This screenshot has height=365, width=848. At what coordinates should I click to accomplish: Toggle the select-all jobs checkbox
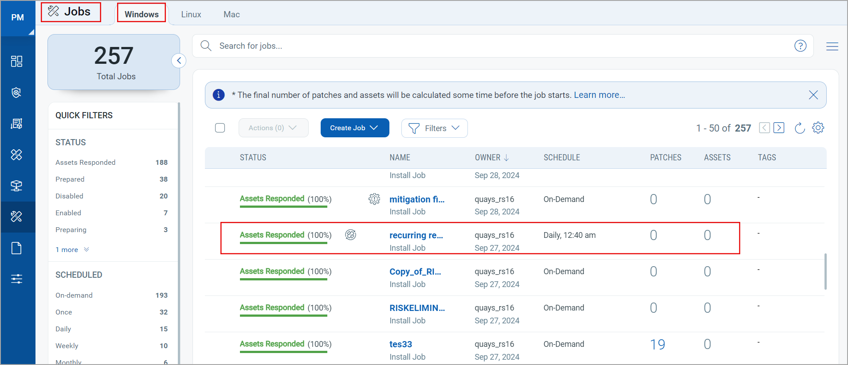point(220,128)
